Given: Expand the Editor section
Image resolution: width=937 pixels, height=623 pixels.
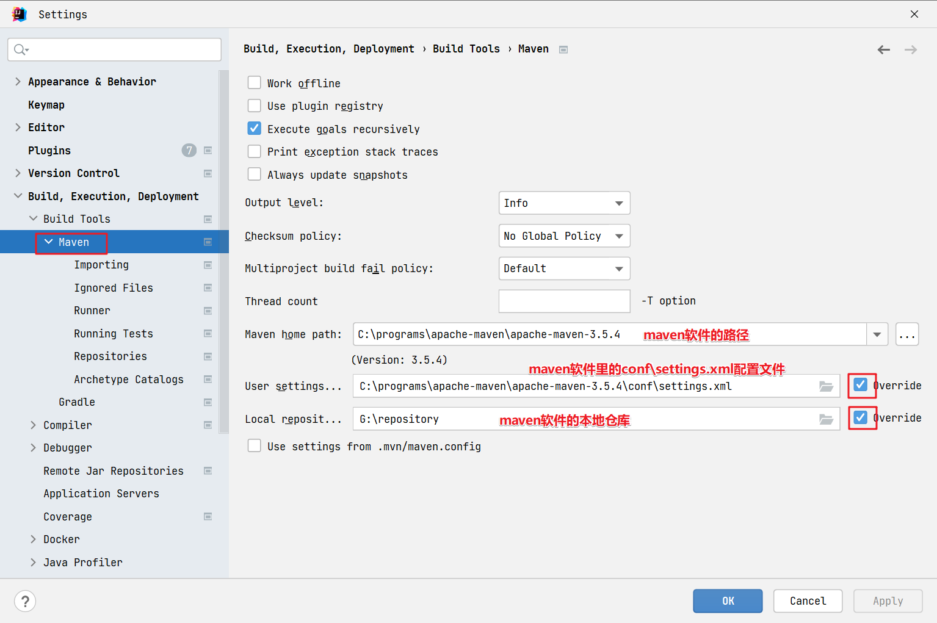Looking at the screenshot, I should coord(18,127).
